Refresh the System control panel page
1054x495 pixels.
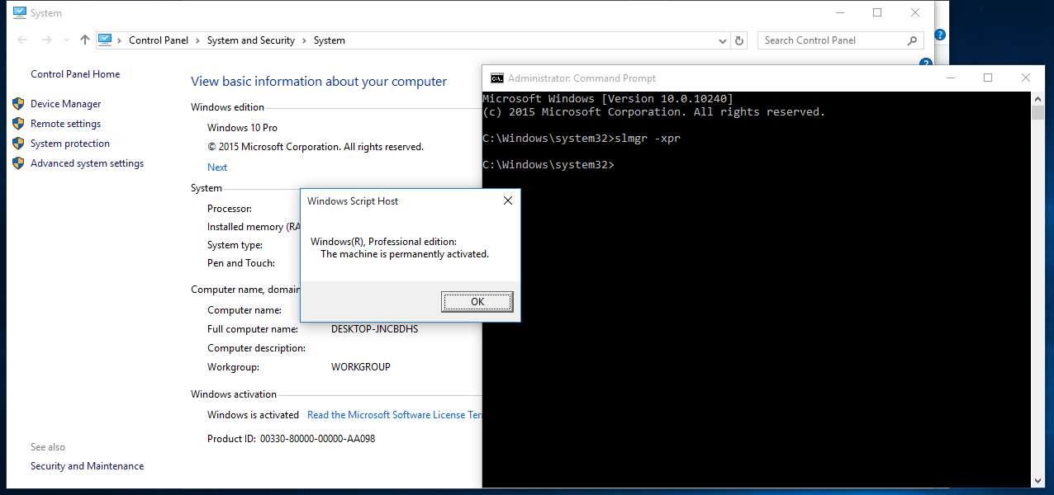click(x=739, y=40)
